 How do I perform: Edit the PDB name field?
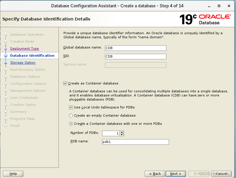click(x=135, y=142)
